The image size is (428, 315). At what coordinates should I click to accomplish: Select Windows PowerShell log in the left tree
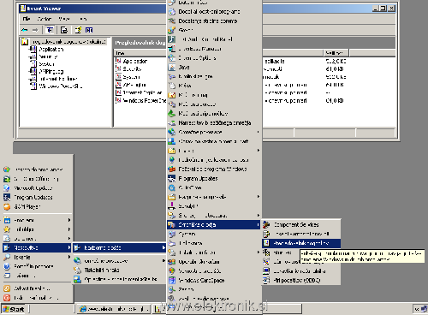(61, 86)
